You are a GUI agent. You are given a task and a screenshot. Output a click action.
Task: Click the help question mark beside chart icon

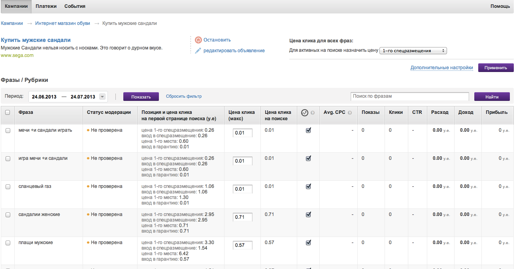click(x=313, y=113)
